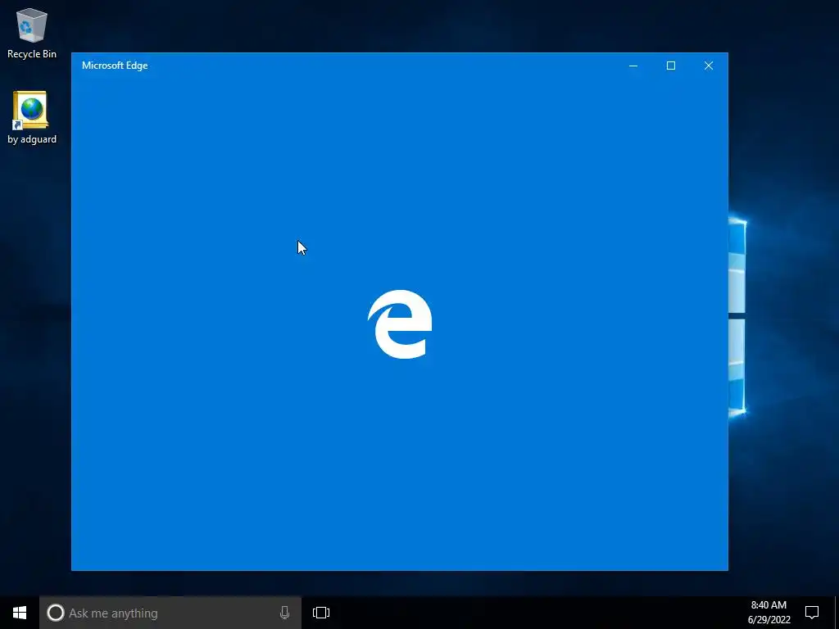839x629 pixels.
Task: Open Task View from the taskbar
Action: click(321, 613)
